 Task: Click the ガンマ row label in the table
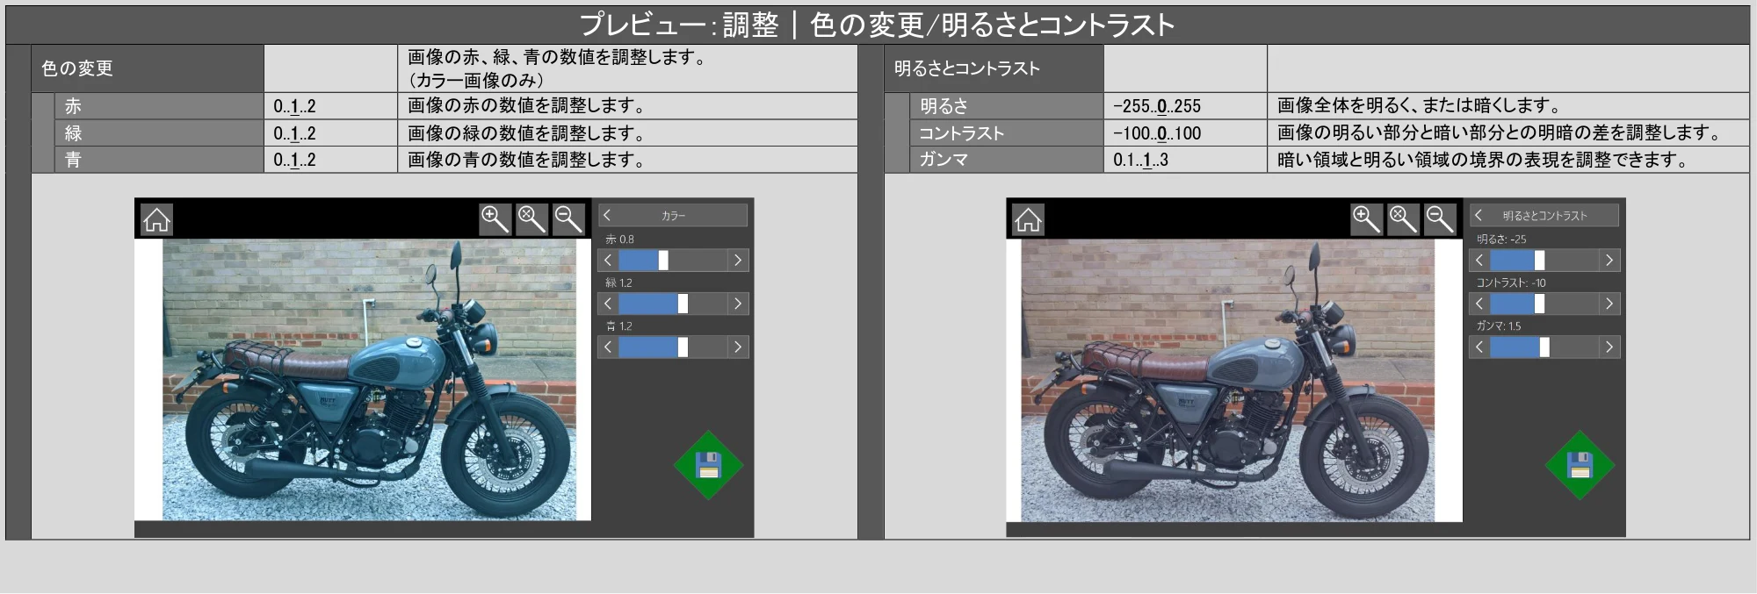[x=1007, y=160]
